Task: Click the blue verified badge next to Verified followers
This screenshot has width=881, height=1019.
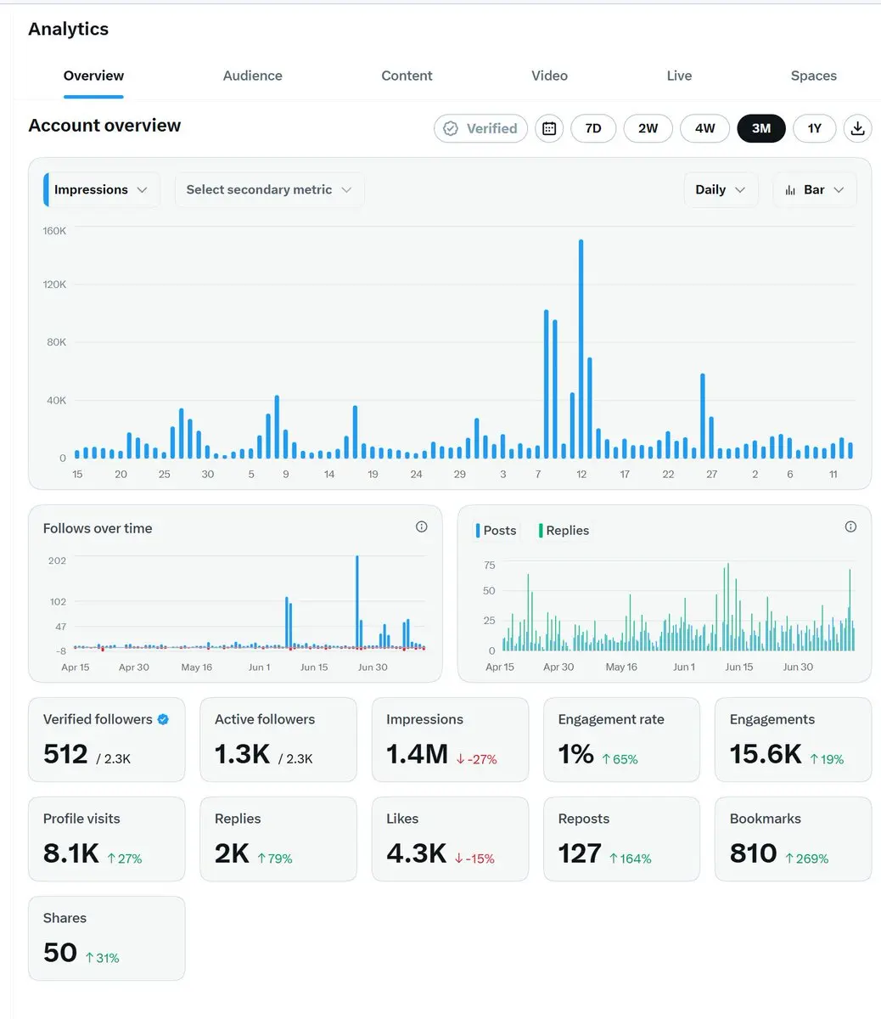Action: pos(163,719)
